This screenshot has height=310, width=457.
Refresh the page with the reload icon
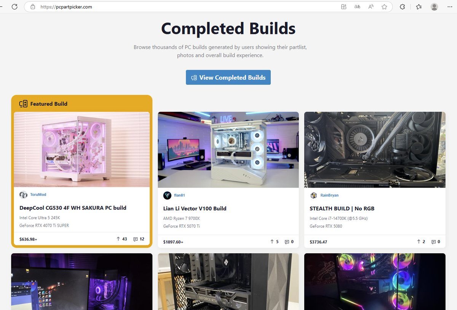(x=14, y=7)
